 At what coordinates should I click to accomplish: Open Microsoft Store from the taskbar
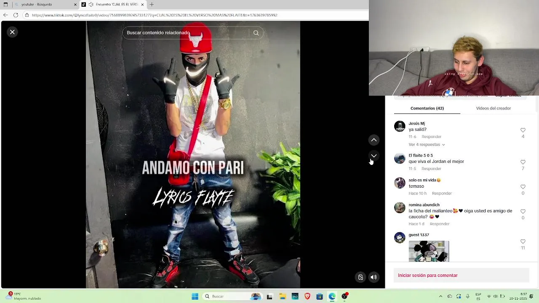[320, 296]
